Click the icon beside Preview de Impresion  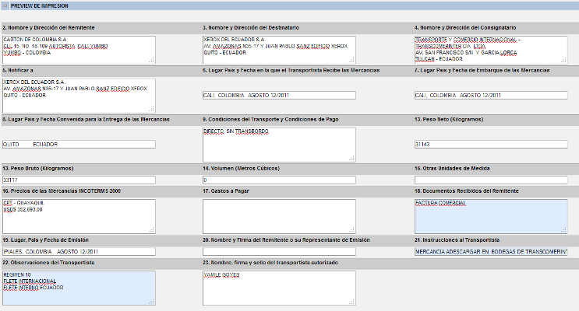(5, 5)
